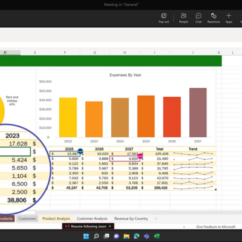Select the Expenses By Year chart title
The width and height of the screenshot is (242, 242).
click(125, 75)
